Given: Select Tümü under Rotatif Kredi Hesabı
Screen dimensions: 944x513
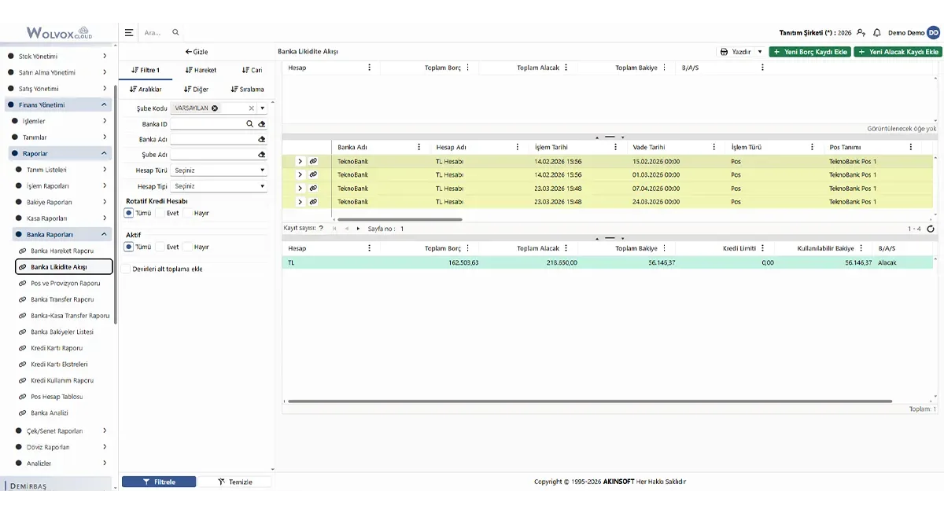Looking at the screenshot, I should [129, 213].
